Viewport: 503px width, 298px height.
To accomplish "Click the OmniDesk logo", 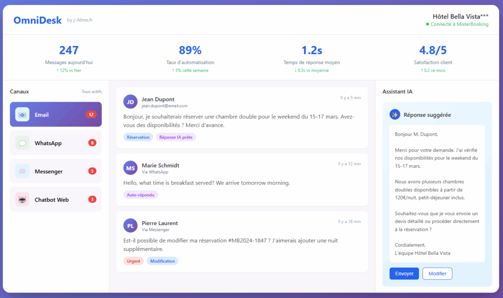I will pyautogui.click(x=37, y=20).
